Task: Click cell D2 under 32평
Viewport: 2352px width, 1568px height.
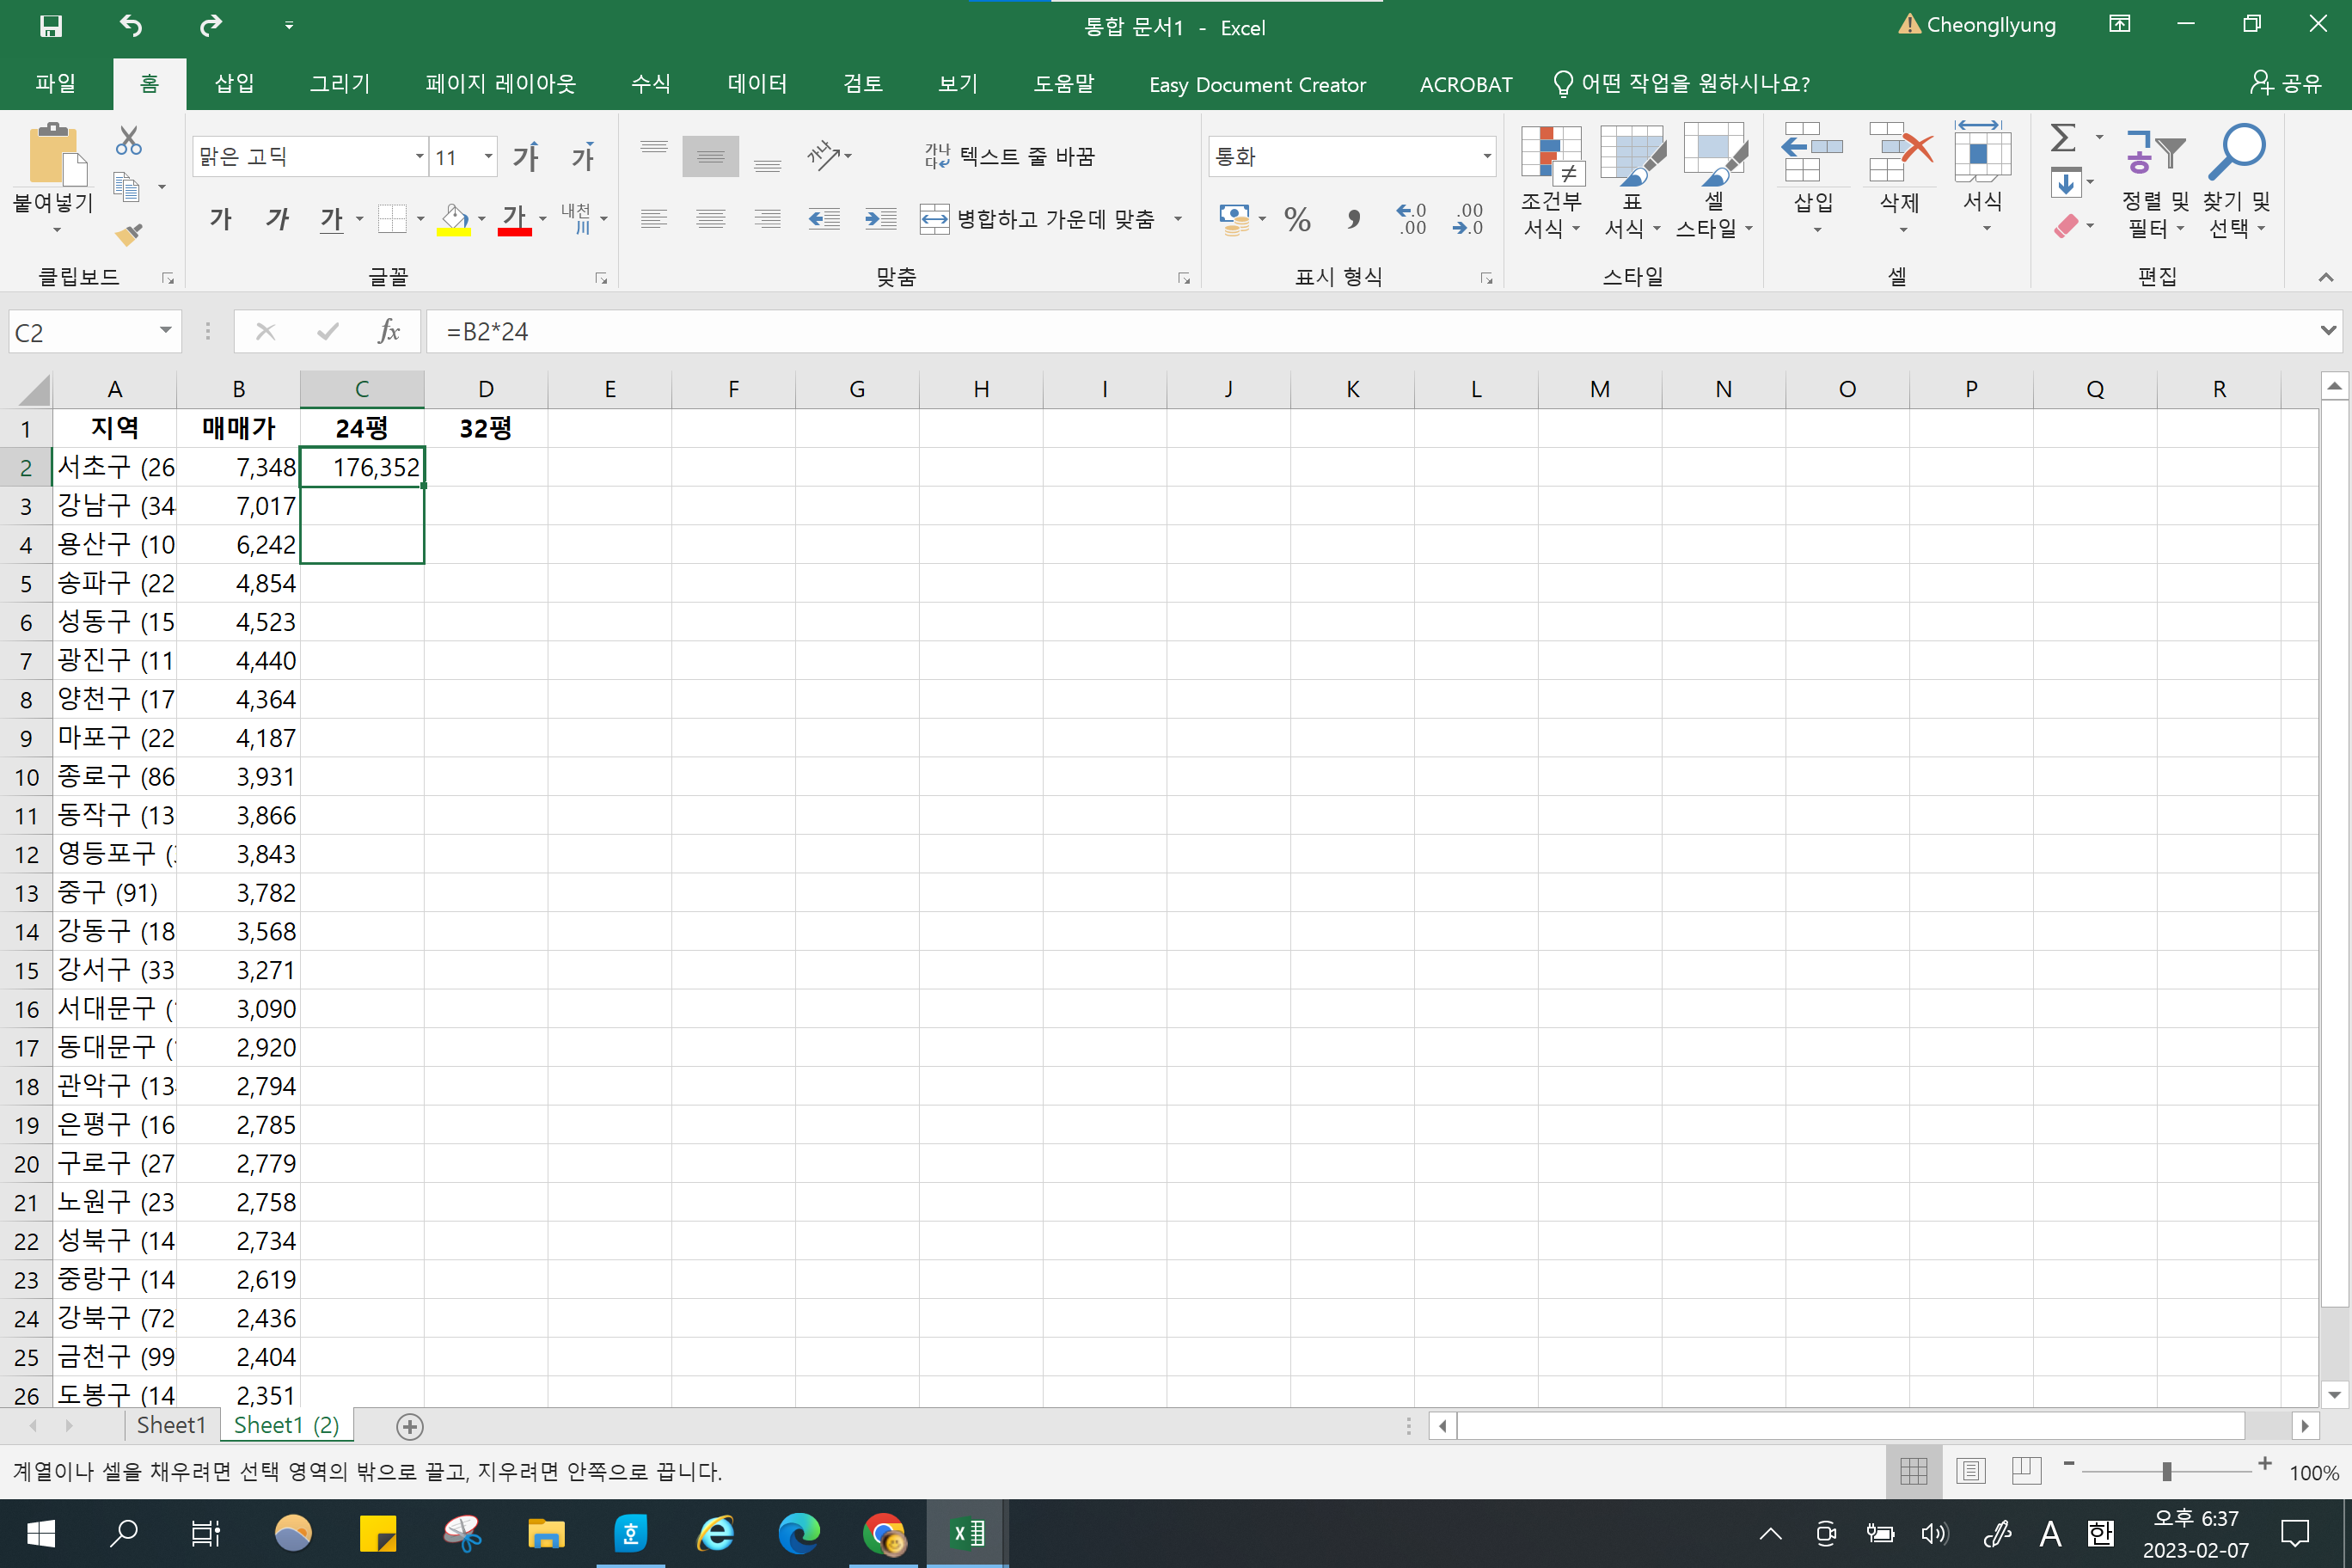Action: [486, 467]
